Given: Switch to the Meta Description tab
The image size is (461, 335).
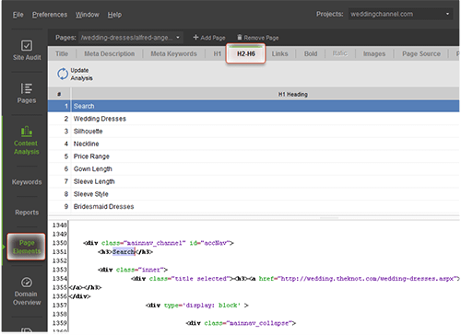Looking at the screenshot, I should pos(110,53).
